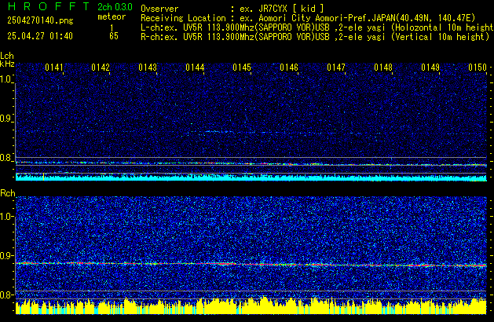This screenshot has width=494, height=322.
Task: Click the Rch channel label
Action: pyautogui.click(x=8, y=193)
